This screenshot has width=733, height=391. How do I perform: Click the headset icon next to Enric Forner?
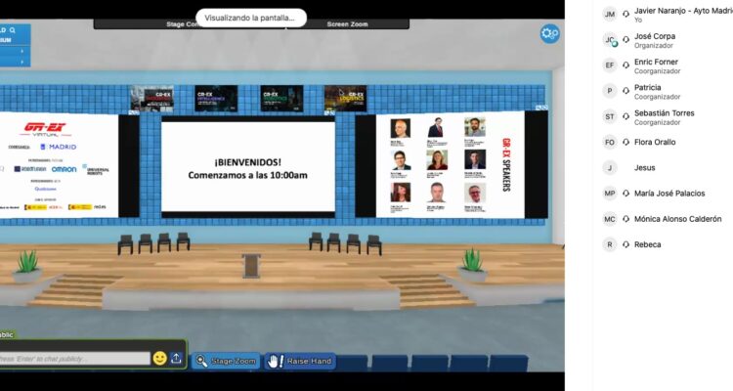(x=625, y=65)
